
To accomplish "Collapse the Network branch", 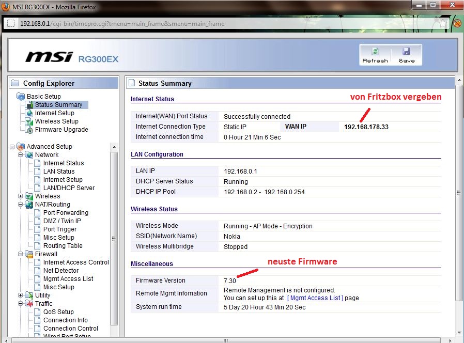I will tap(21, 155).
